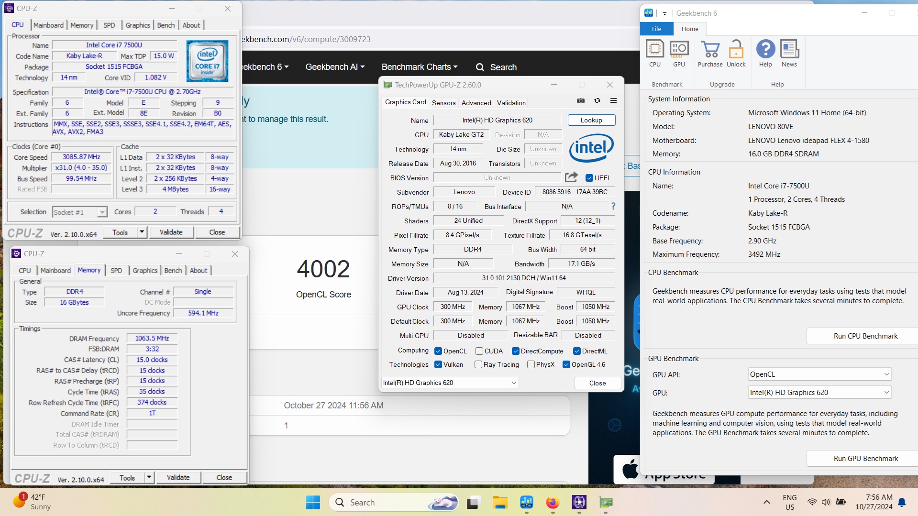
Task: Switch to CPU-Z app on taskbar
Action: click(579, 502)
